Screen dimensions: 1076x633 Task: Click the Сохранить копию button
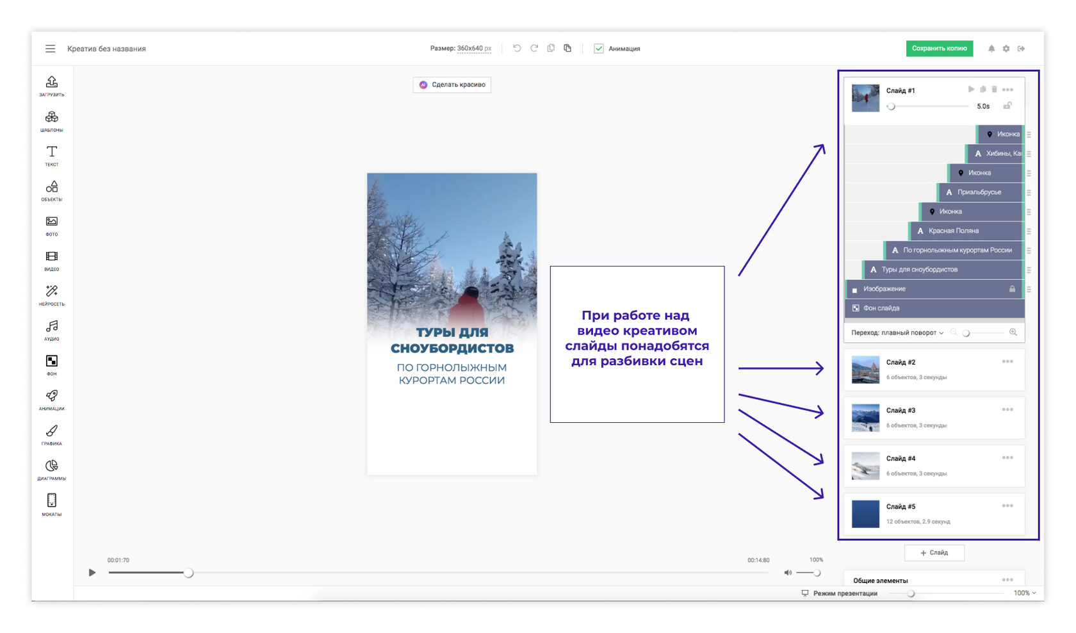939,49
